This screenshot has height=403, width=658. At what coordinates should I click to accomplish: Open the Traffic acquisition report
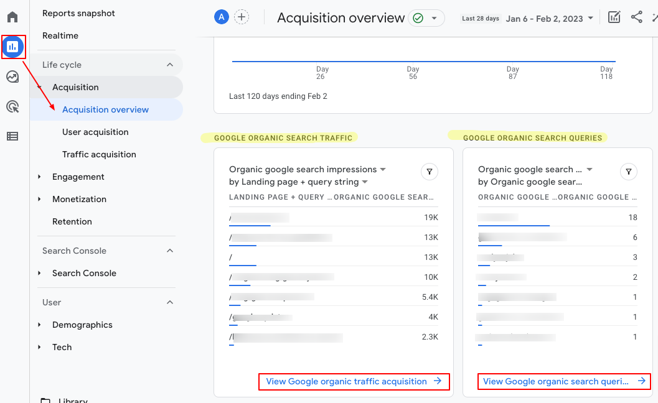[99, 154]
